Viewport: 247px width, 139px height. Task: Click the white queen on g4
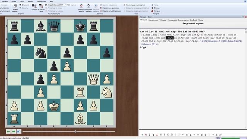coord(93,79)
